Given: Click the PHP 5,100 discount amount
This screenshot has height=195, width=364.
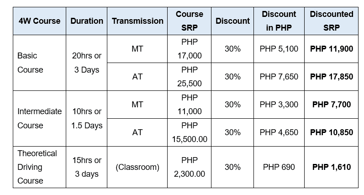Looking at the screenshot, I should [279, 49].
